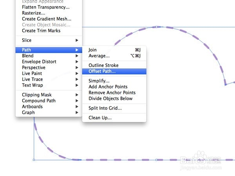Open the Graph submenu
This screenshot has width=235, height=176.
click(49, 113)
